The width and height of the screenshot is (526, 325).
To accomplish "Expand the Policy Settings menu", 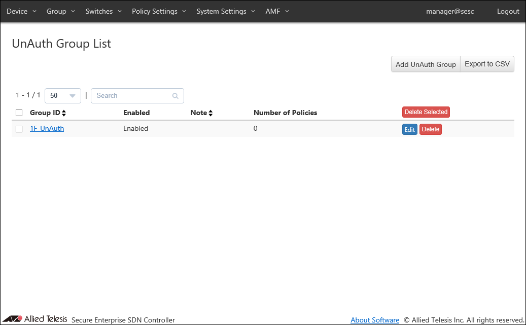I will (x=159, y=11).
